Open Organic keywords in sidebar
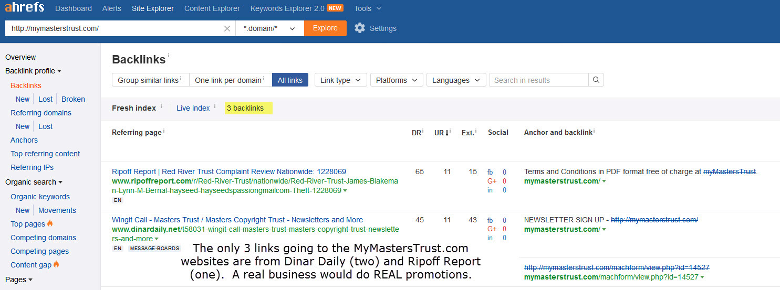Image resolution: width=780 pixels, height=290 pixels. point(40,197)
